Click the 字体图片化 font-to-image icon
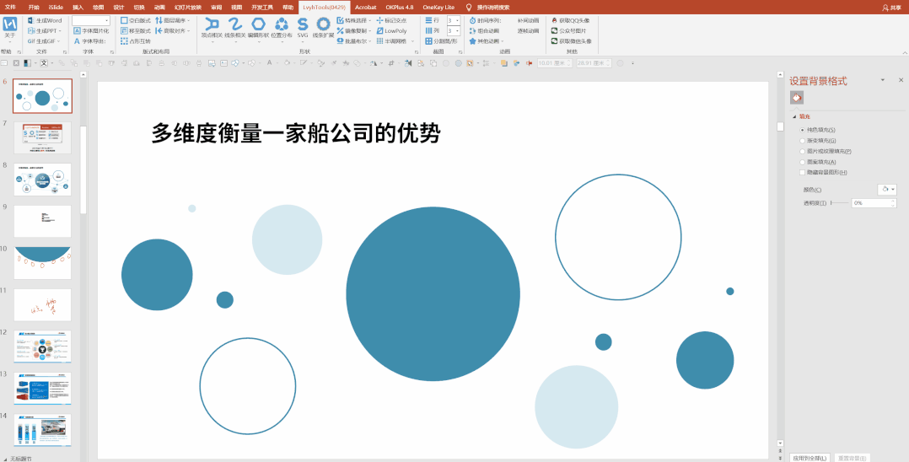909x462 pixels. (77, 30)
